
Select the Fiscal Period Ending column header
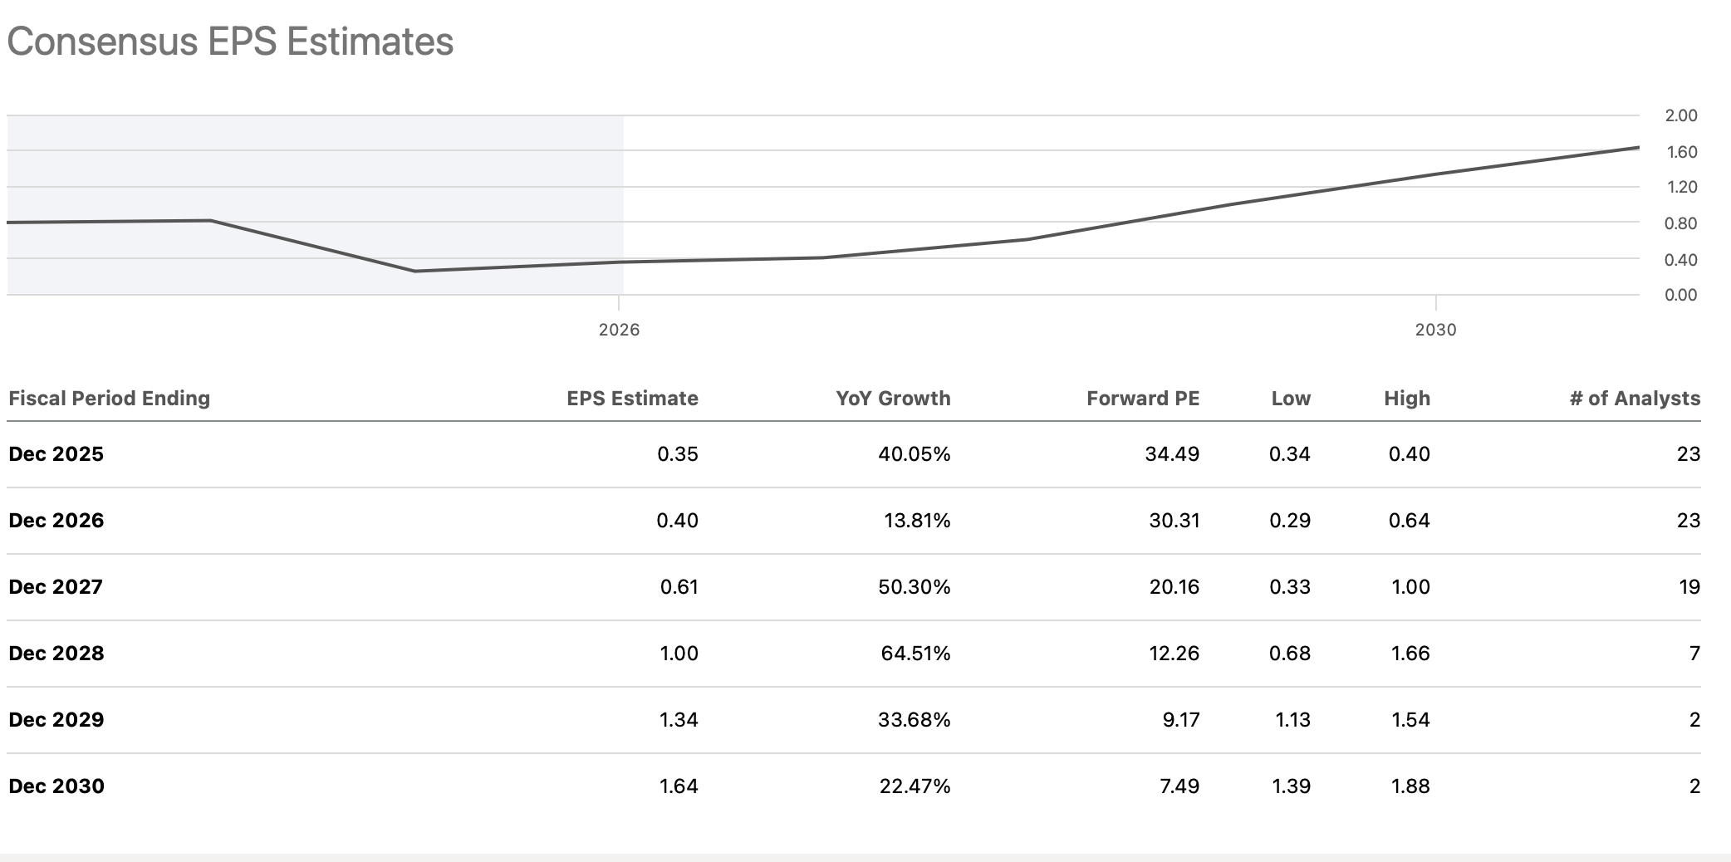109,399
